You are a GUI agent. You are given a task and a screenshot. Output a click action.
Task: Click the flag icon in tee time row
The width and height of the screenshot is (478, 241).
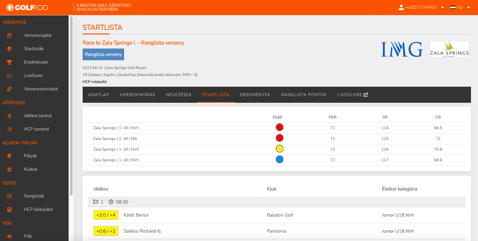pyautogui.click(x=96, y=202)
